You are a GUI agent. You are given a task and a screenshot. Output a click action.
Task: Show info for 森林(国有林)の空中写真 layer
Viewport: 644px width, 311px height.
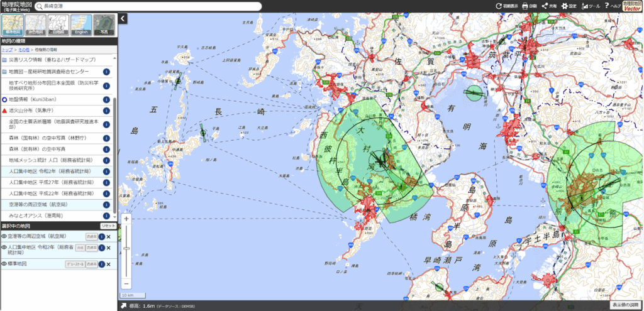click(106, 138)
